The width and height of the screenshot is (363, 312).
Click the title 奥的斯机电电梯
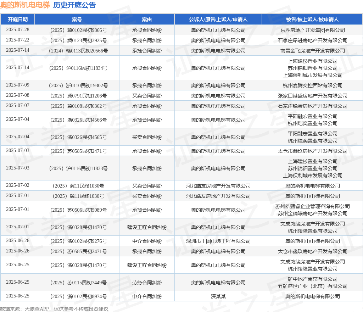tap(25, 5)
